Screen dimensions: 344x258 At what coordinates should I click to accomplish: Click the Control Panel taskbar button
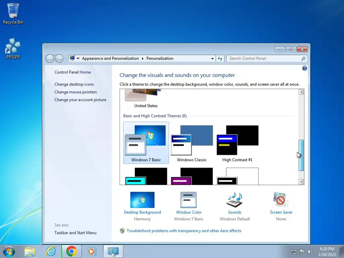(113, 251)
